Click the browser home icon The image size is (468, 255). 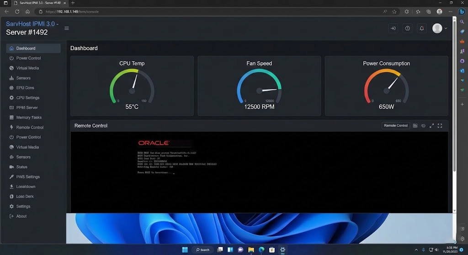tap(27, 11)
